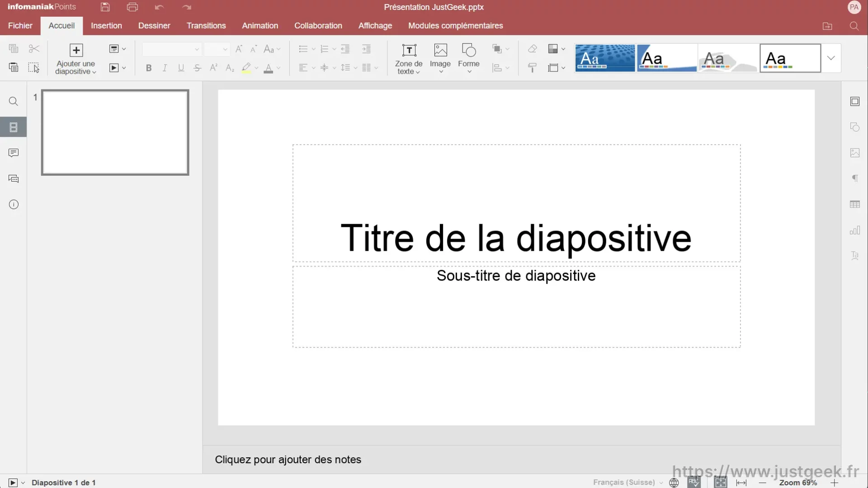Click the Select all icon

34,68
